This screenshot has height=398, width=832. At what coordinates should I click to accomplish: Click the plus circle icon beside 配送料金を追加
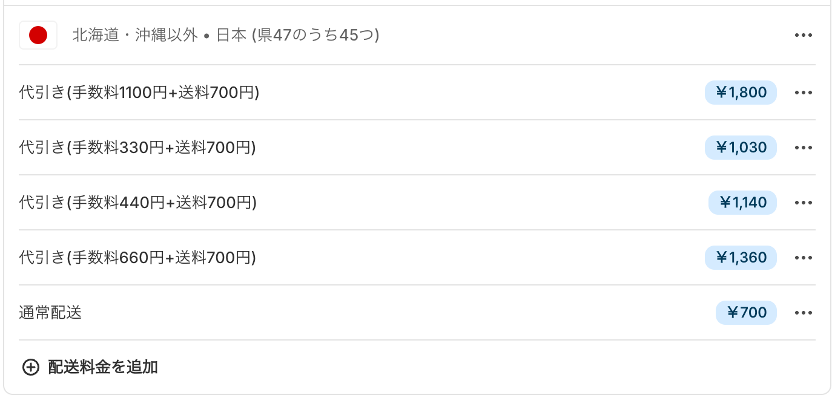pyautogui.click(x=30, y=367)
